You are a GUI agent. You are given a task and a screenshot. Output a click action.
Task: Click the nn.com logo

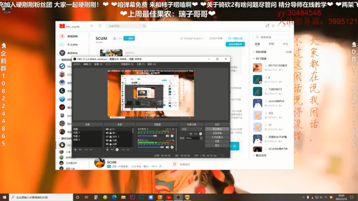pyautogui.click(x=69, y=26)
